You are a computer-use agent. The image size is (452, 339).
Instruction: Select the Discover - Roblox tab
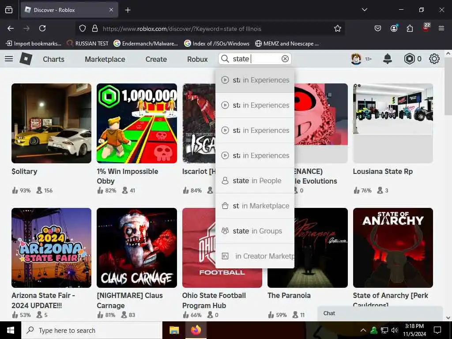tap(69, 10)
